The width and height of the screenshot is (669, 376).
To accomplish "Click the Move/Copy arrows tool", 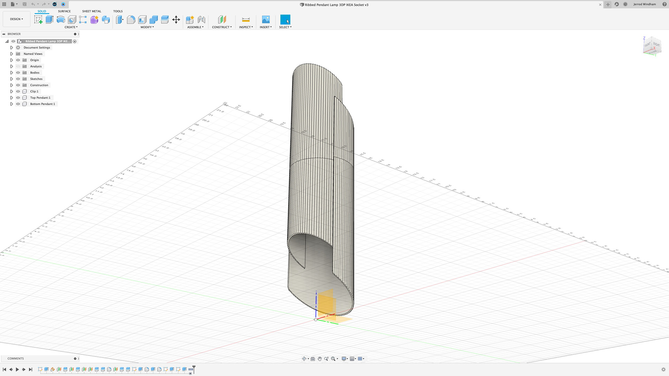I will (176, 20).
